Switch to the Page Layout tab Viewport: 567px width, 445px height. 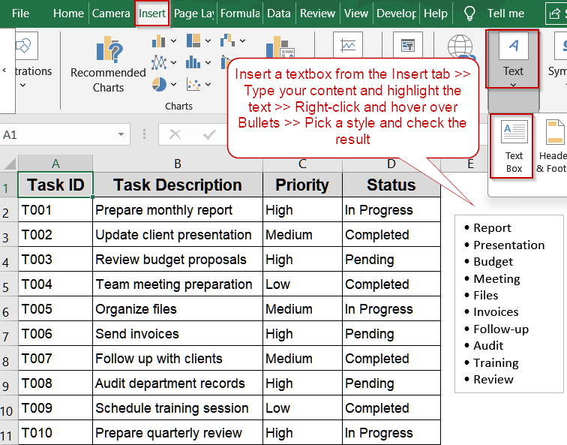tap(193, 14)
